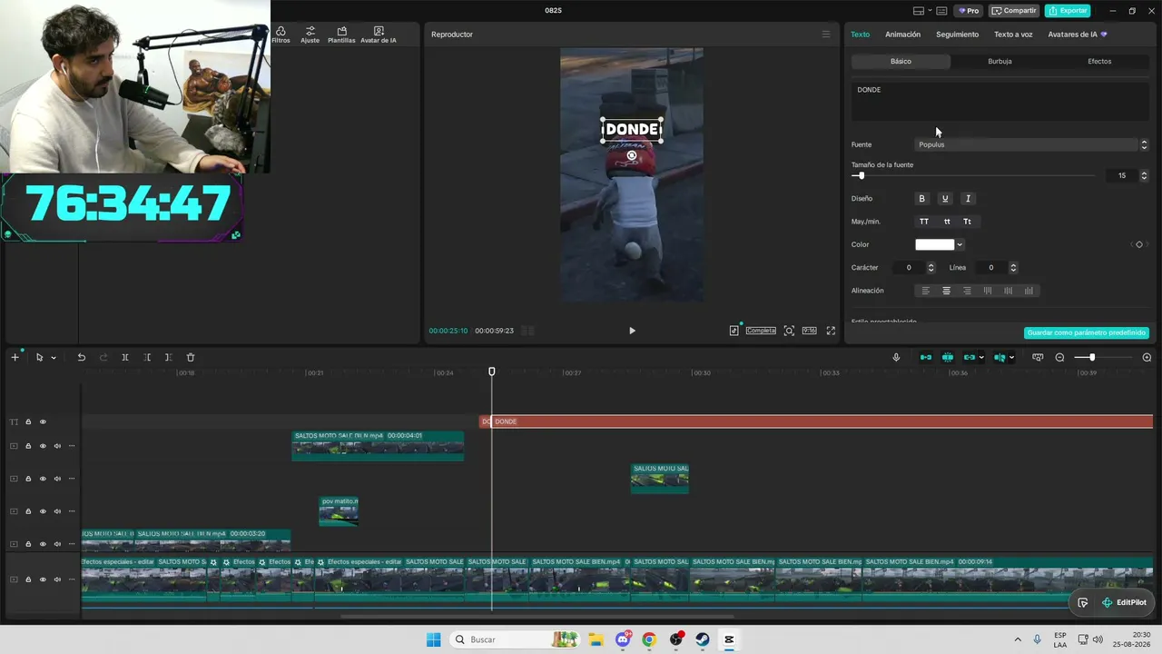Switch to the Avatares de IA tab
Image resolution: width=1162 pixels, height=654 pixels.
pos(1078,35)
